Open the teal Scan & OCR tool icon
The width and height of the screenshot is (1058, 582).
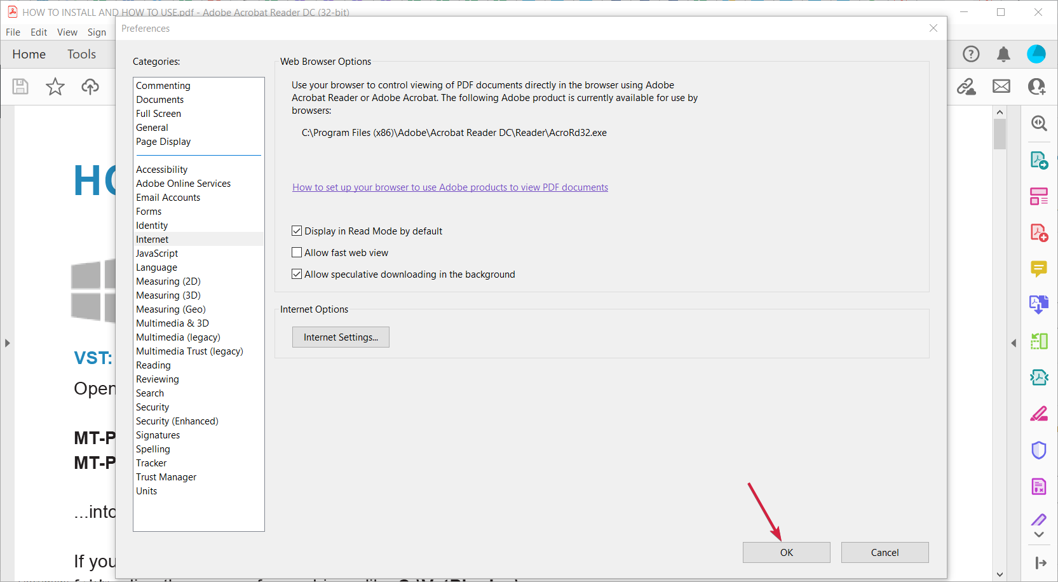click(1039, 377)
